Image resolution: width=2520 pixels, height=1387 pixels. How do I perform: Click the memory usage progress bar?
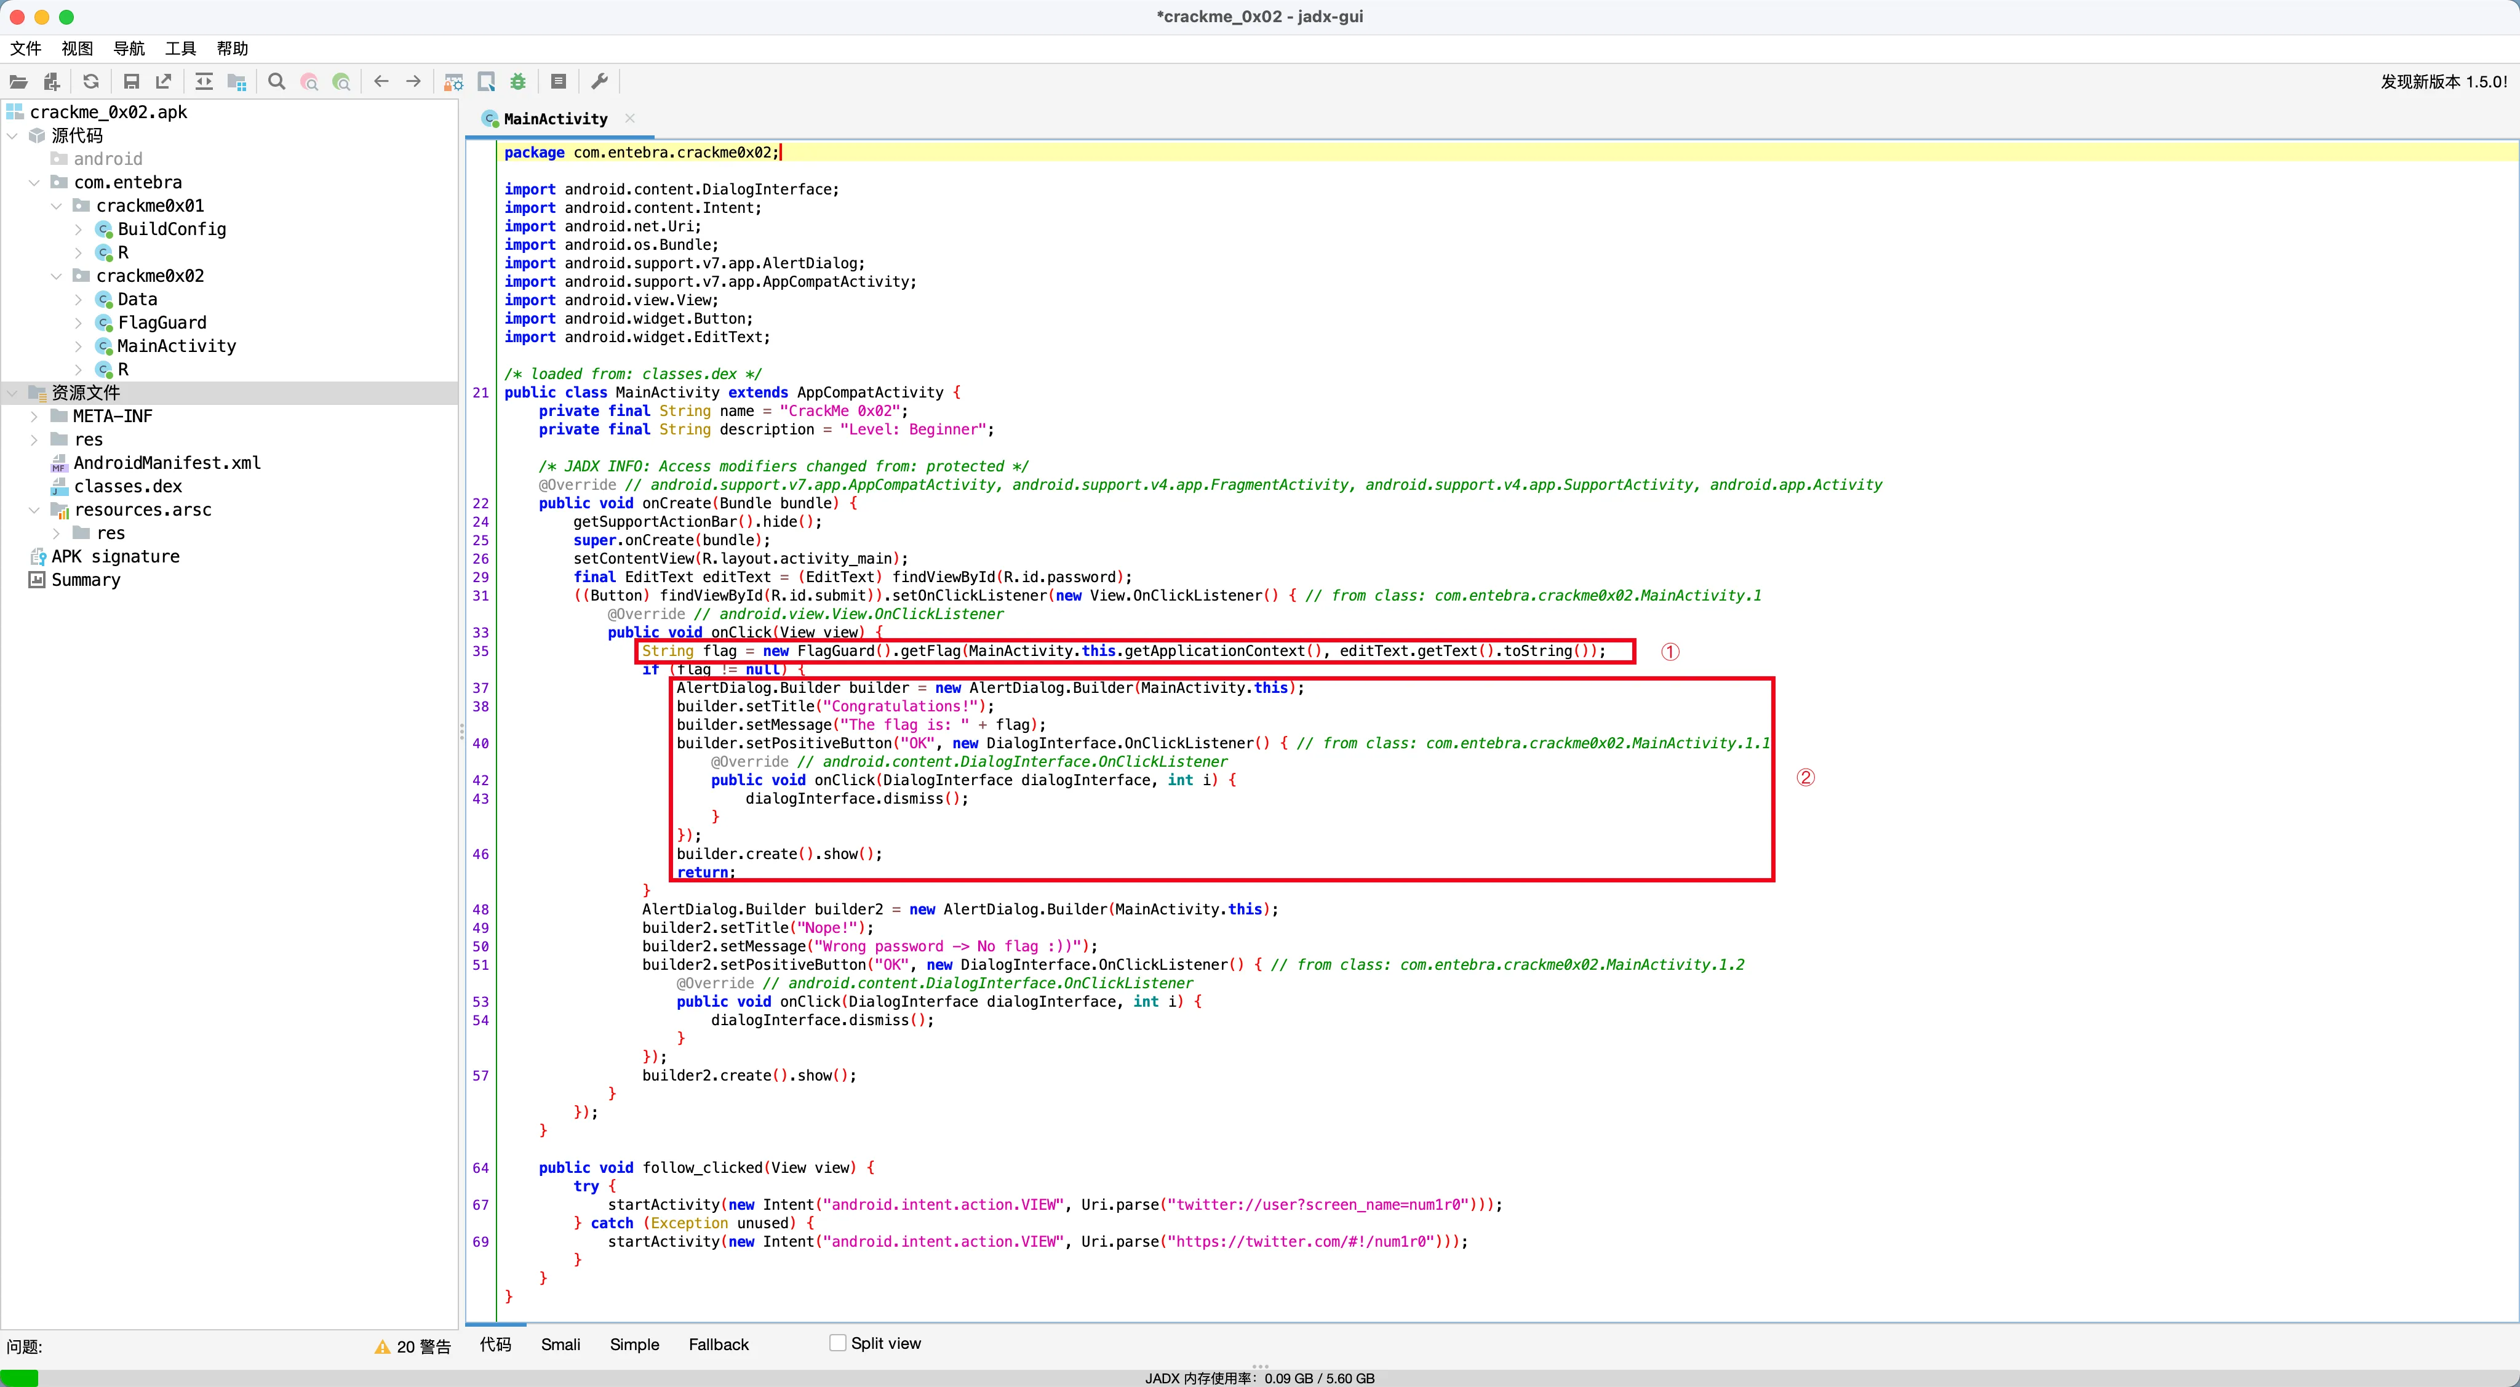coord(1259,1378)
